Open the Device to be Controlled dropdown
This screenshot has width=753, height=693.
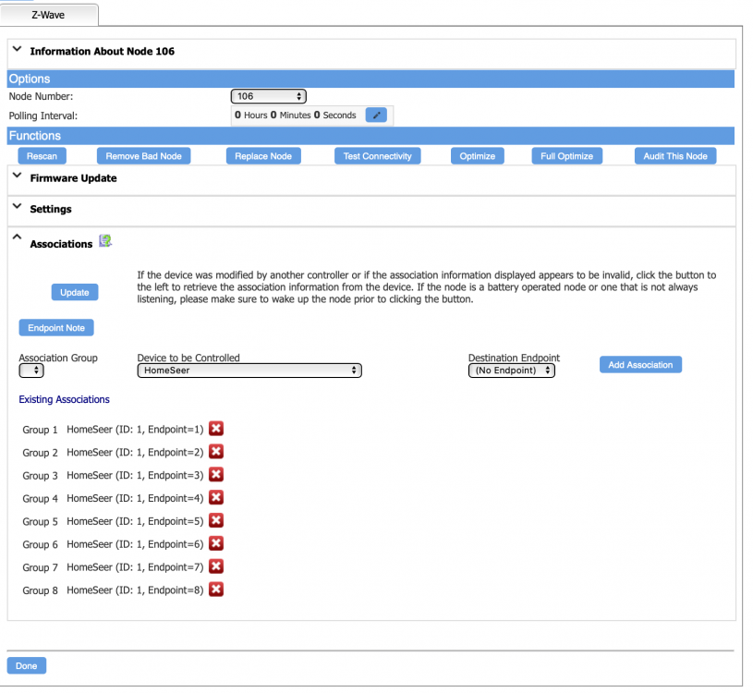pyautogui.click(x=249, y=371)
